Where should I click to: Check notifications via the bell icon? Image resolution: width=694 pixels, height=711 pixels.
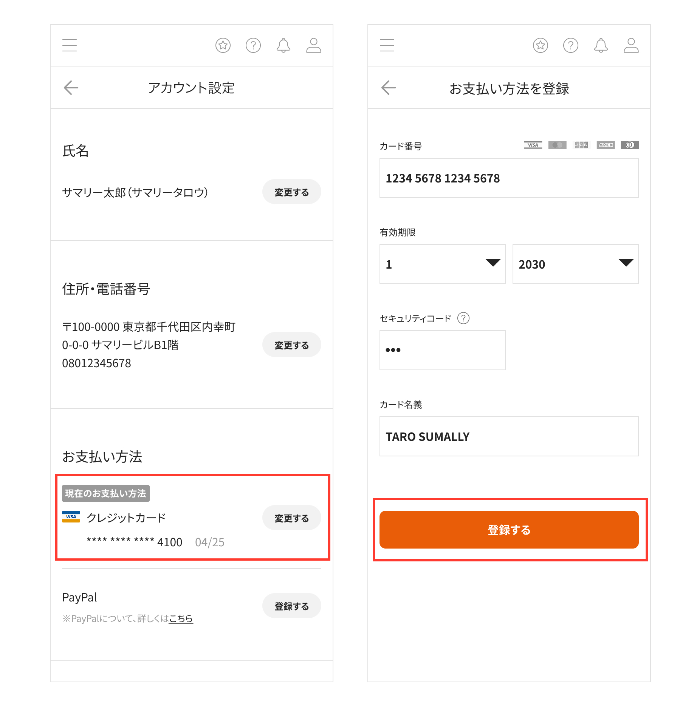(x=283, y=45)
